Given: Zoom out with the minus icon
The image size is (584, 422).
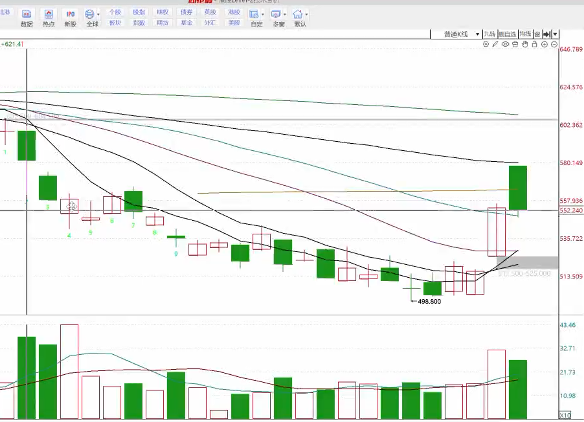Looking at the screenshot, I should coord(554,44).
